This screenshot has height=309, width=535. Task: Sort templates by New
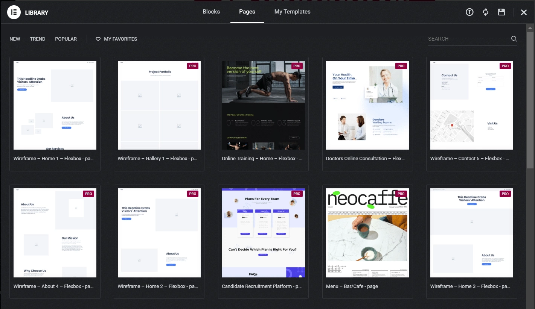point(15,39)
